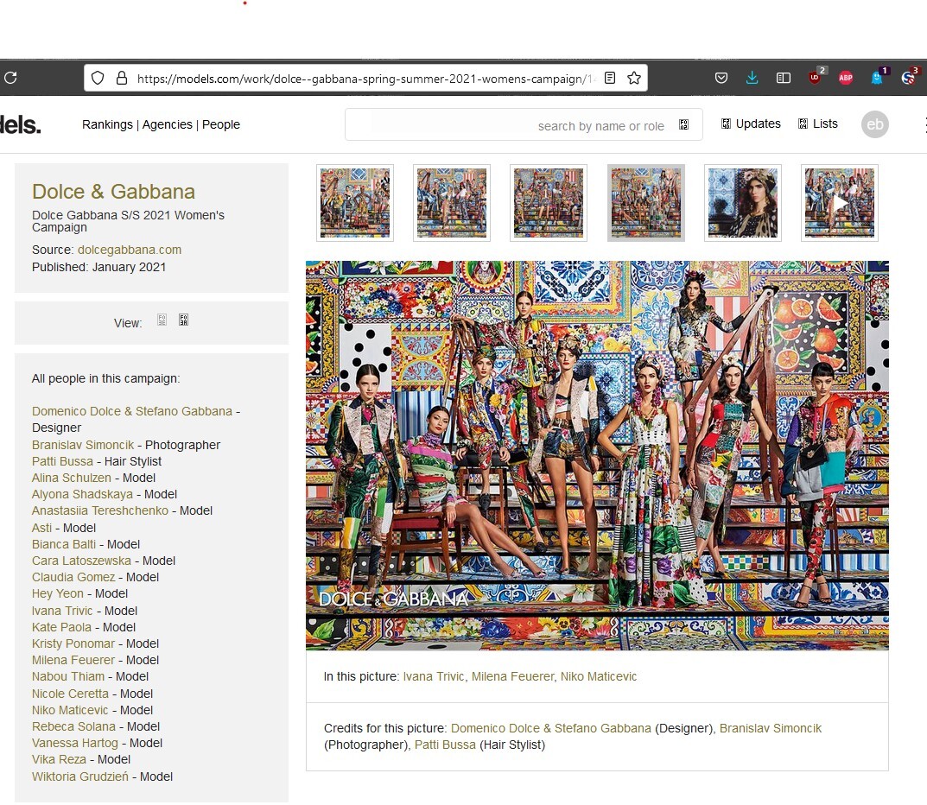Open Claudia Gomez's profile
Image resolution: width=927 pixels, height=805 pixels.
click(73, 578)
